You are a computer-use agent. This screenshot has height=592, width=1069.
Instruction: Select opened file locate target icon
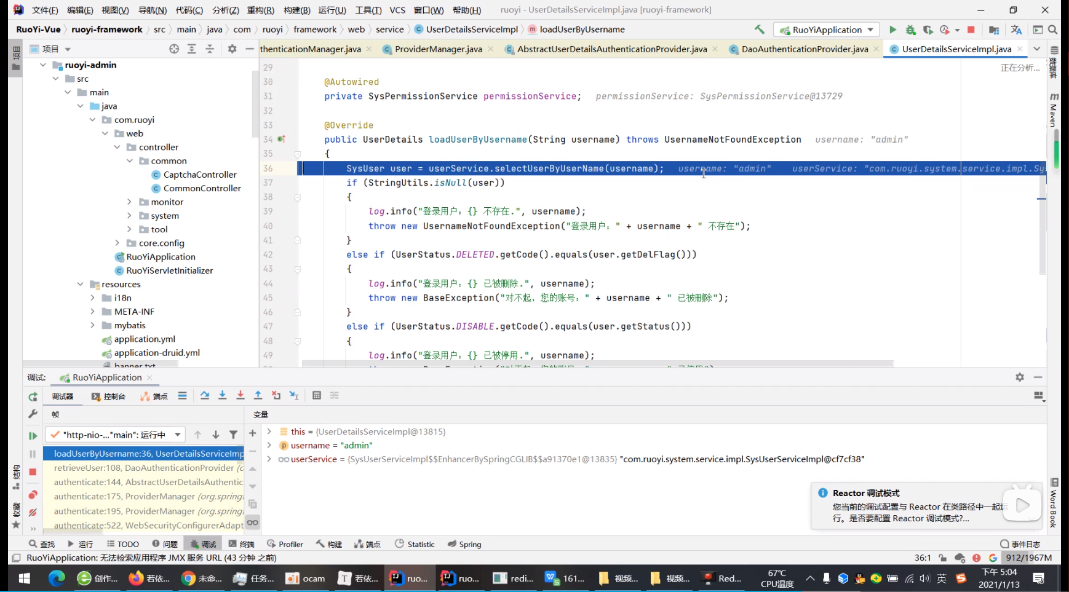pos(174,49)
